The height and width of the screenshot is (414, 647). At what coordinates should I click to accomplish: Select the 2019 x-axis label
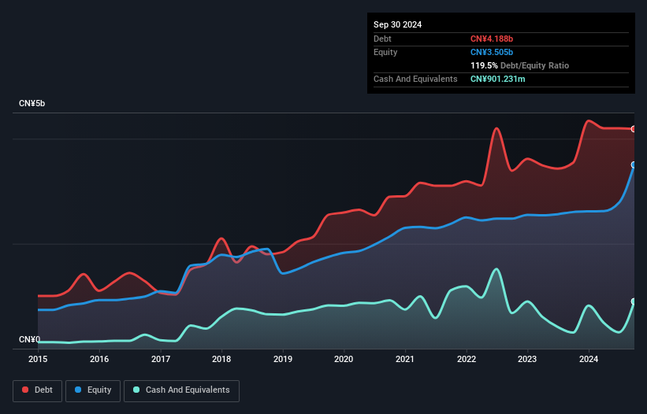click(283, 359)
